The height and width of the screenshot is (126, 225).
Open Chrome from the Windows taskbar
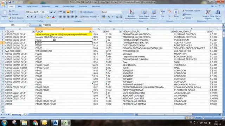point(35,123)
